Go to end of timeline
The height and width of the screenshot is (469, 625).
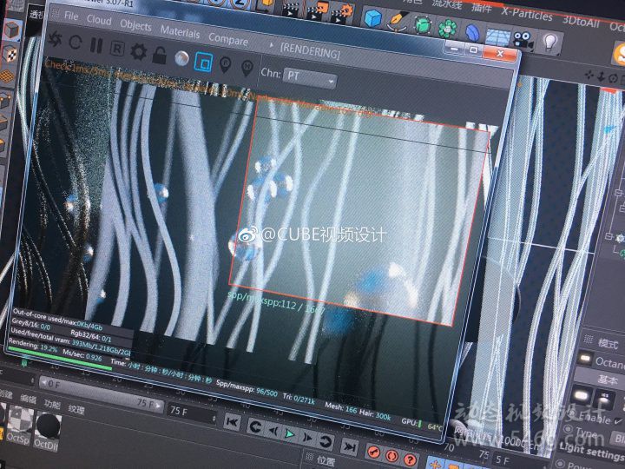click(x=350, y=446)
